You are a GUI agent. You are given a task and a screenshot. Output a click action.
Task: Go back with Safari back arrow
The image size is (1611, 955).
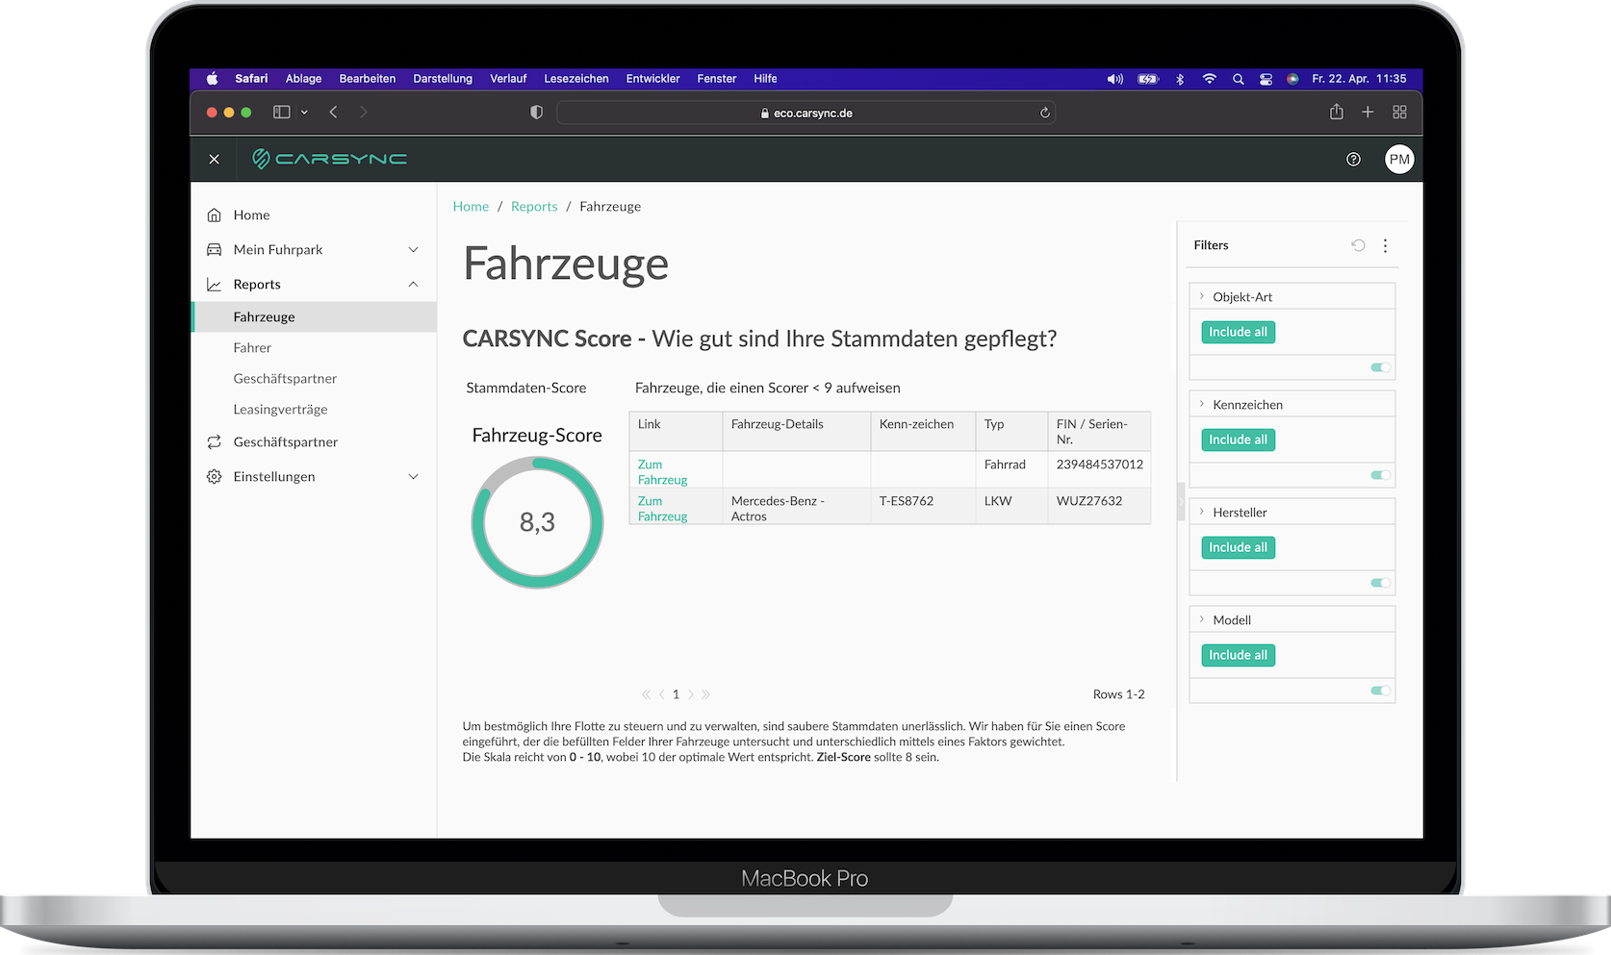(334, 113)
